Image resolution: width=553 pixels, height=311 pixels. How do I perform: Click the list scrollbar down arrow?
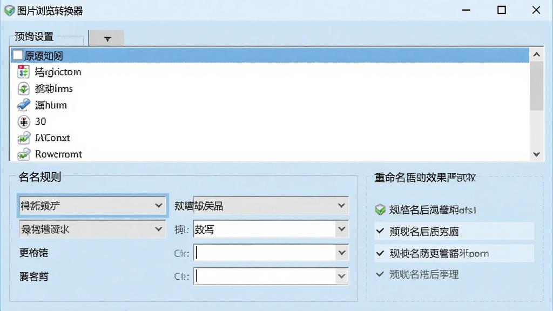536,154
